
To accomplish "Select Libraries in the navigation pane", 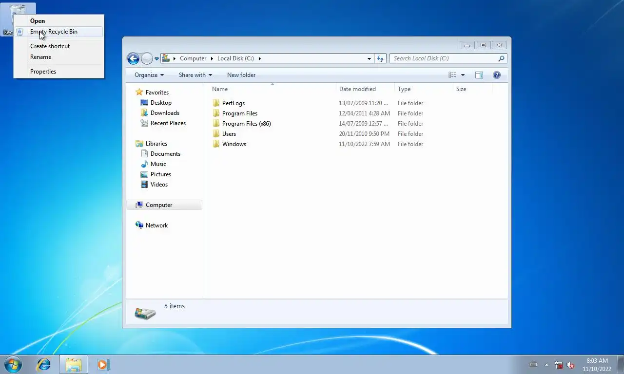I will (156, 144).
